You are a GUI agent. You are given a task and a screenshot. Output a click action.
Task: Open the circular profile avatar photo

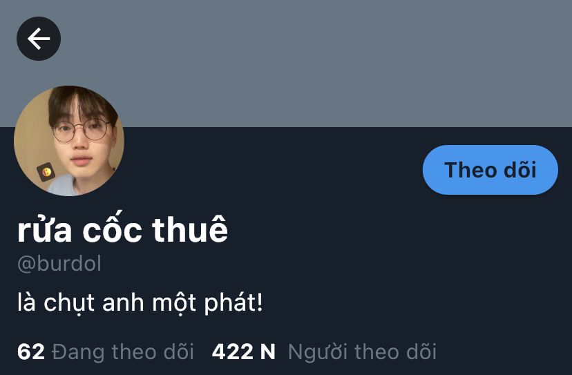point(69,141)
